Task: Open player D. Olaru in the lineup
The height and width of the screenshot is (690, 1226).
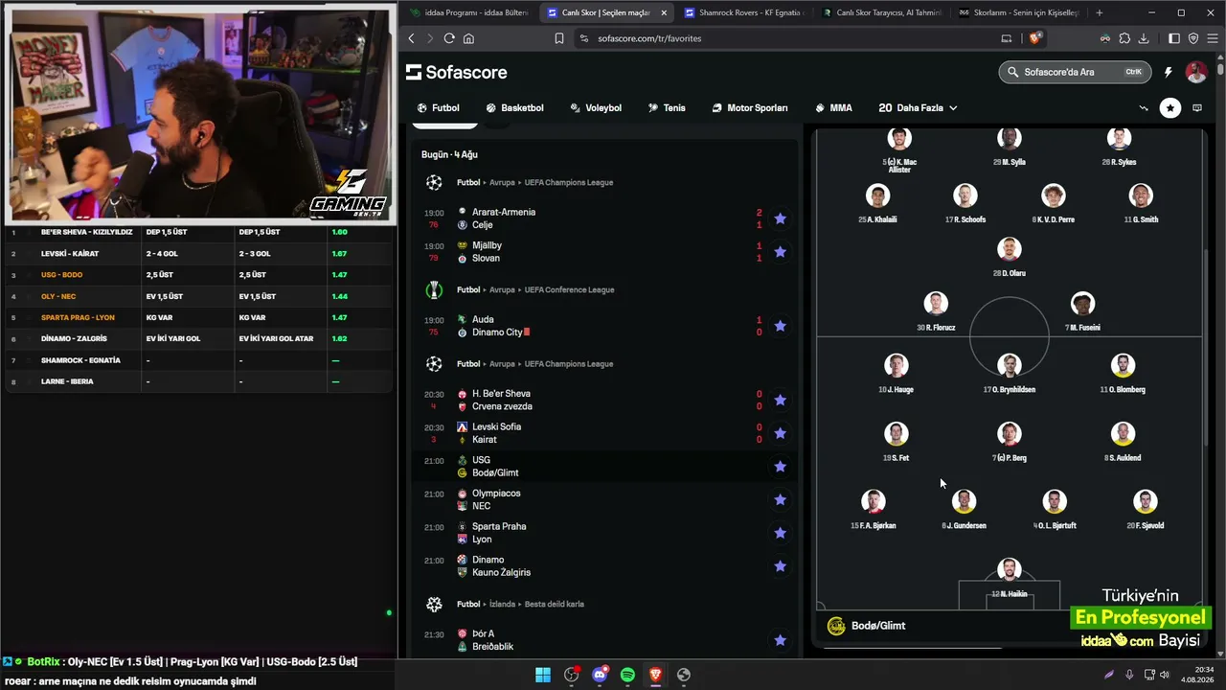Action: pyautogui.click(x=1010, y=257)
